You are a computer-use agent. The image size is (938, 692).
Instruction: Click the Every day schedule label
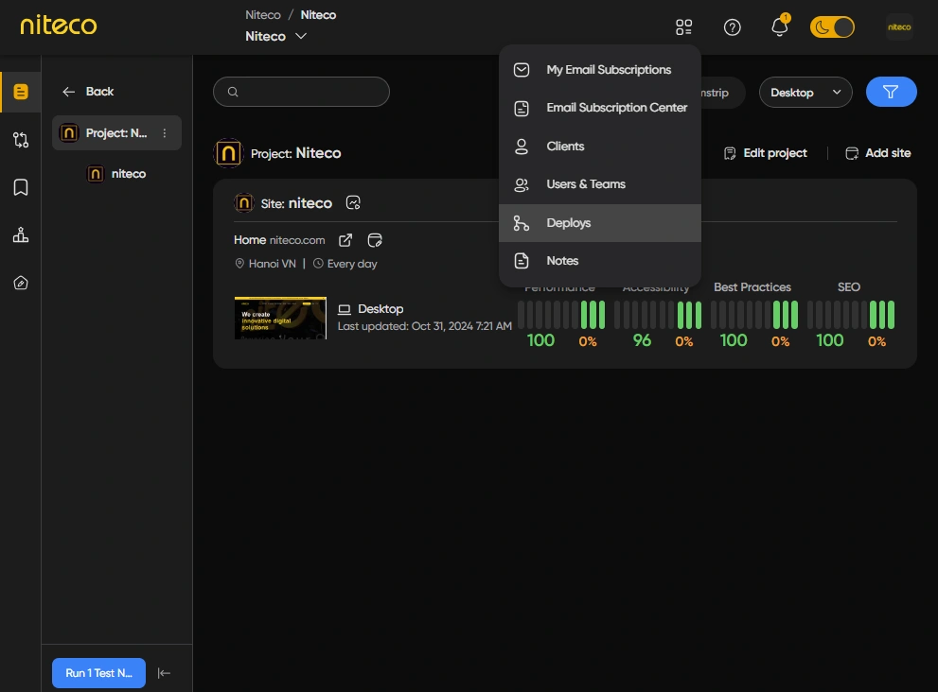pyautogui.click(x=345, y=264)
